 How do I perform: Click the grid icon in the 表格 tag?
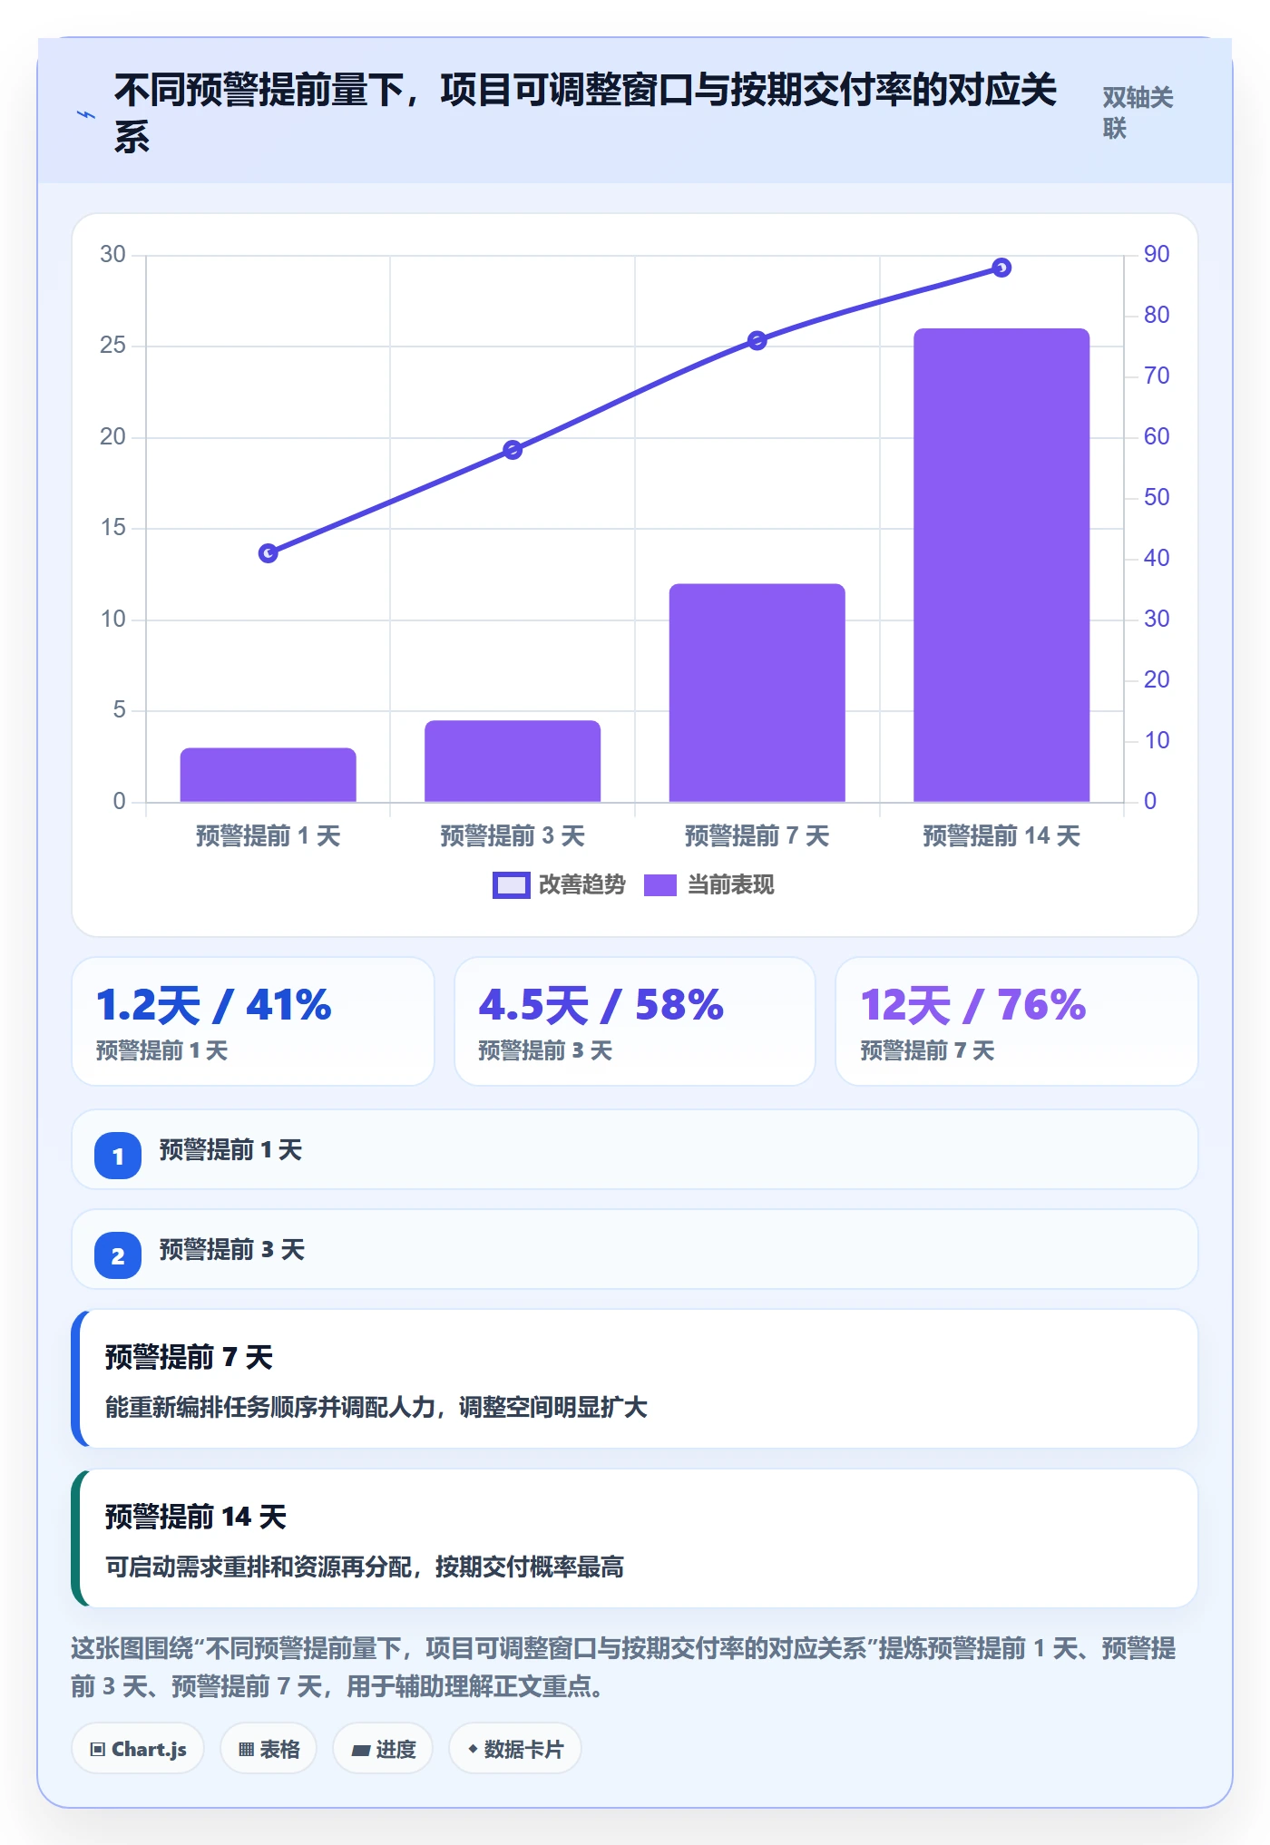(246, 1750)
